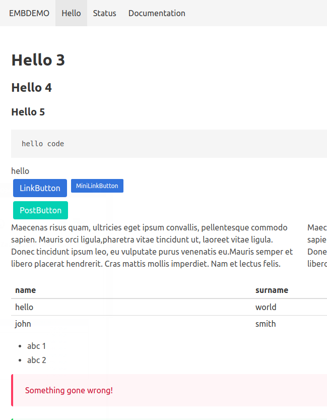Click the EMBDEMO brand link
The width and height of the screenshot is (327, 420).
[x=29, y=13]
